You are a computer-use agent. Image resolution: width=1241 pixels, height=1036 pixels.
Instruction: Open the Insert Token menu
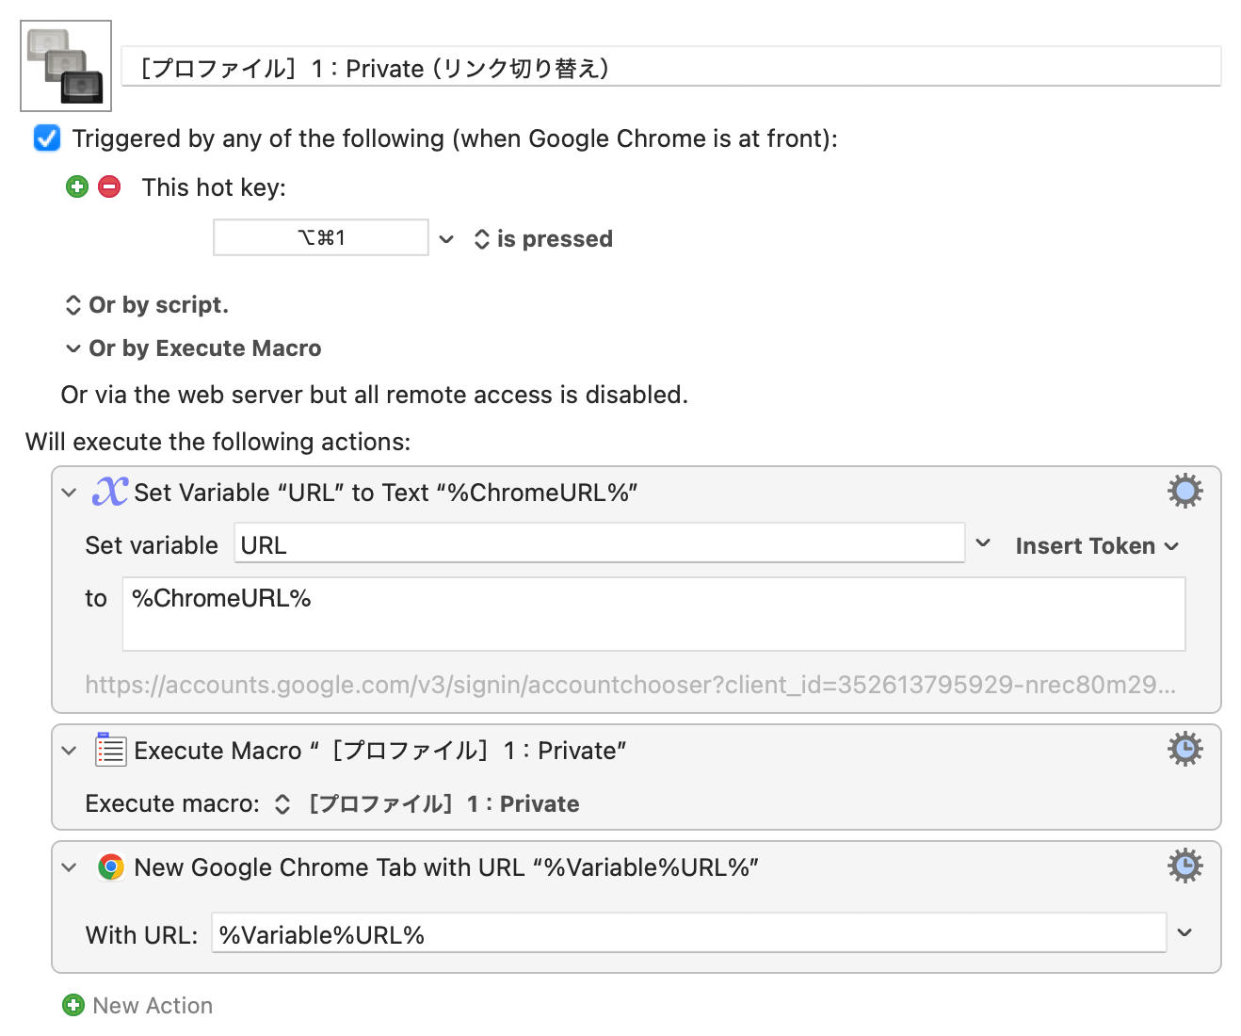point(1096,546)
